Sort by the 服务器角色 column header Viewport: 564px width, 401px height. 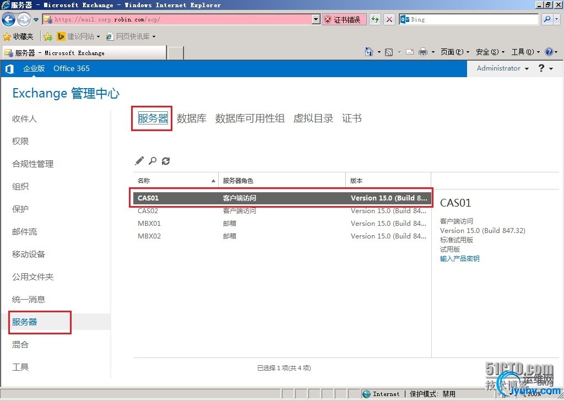pos(282,181)
